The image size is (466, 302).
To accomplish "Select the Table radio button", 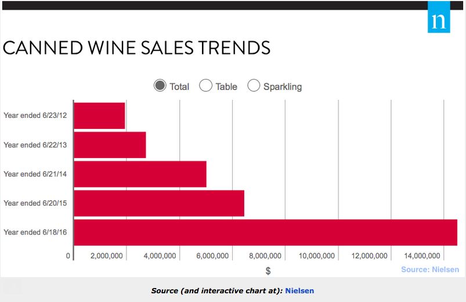I will (x=205, y=86).
